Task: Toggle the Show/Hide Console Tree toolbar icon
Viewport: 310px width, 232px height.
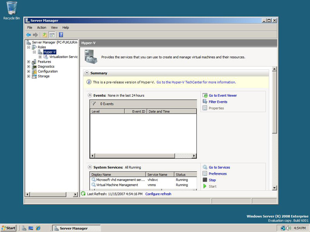Action: (52, 35)
